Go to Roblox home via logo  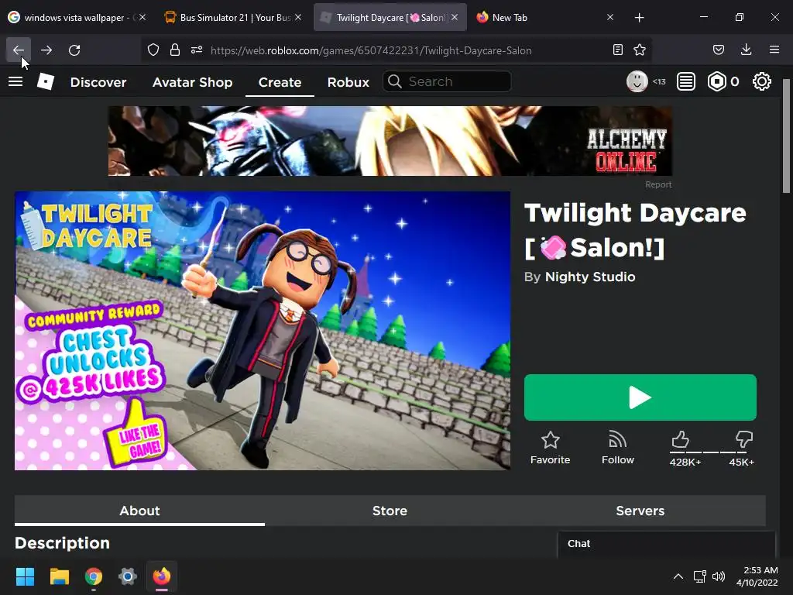[46, 81]
